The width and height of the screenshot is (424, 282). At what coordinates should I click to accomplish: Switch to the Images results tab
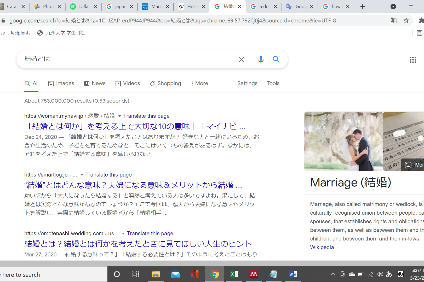click(x=61, y=83)
